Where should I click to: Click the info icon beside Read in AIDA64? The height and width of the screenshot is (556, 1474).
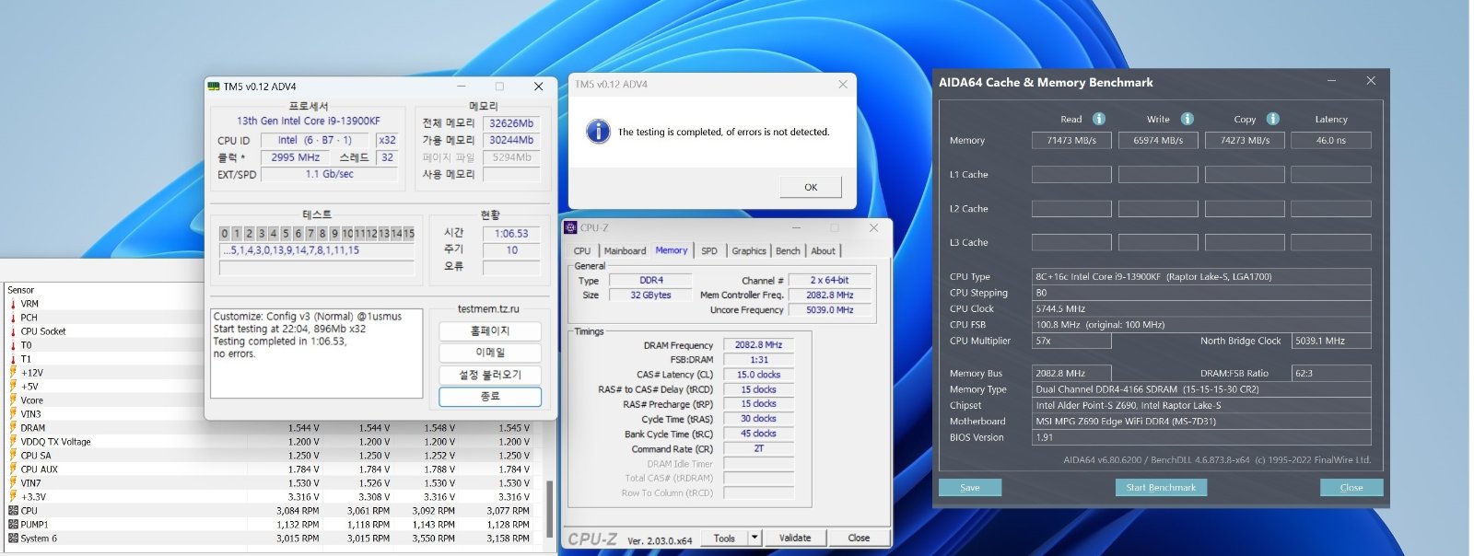click(x=1098, y=119)
